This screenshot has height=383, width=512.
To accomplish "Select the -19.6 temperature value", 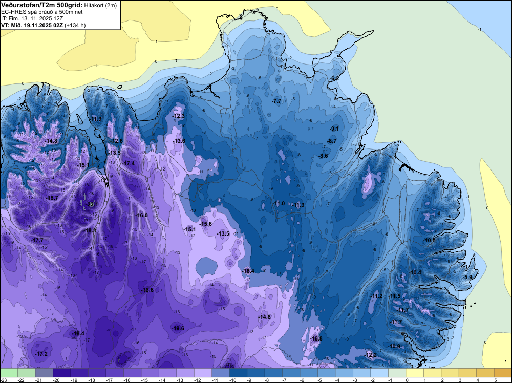I will point(178,329).
